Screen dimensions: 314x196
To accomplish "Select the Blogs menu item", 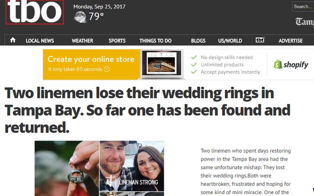I will click(x=198, y=41).
